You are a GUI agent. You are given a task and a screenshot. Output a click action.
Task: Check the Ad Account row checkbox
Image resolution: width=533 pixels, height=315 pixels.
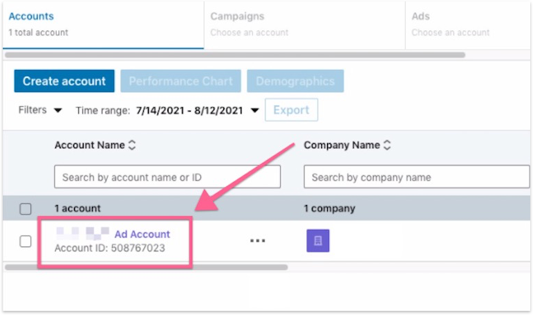(26, 241)
